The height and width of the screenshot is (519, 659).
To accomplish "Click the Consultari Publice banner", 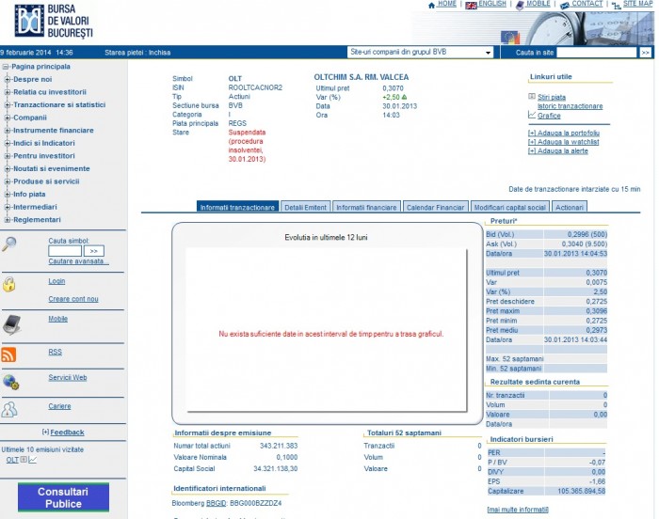I will 63,497.
